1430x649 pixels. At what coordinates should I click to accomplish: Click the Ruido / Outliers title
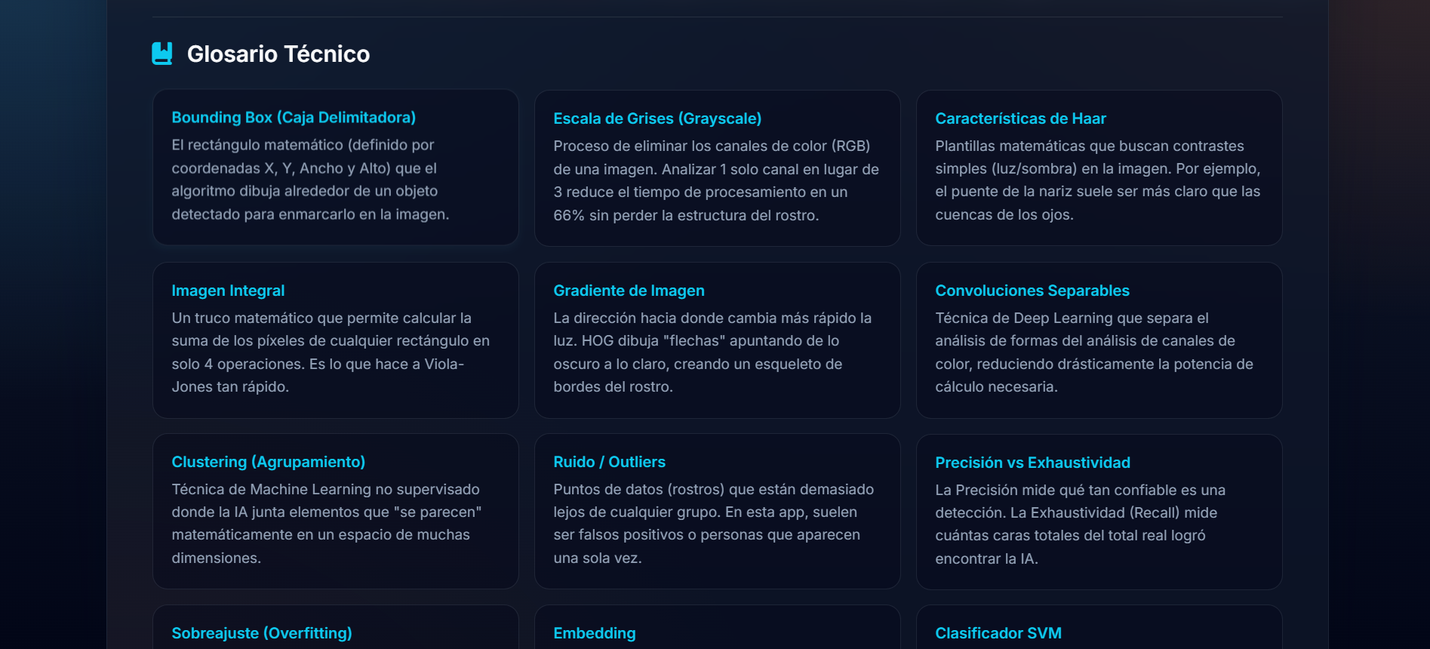(x=609, y=462)
